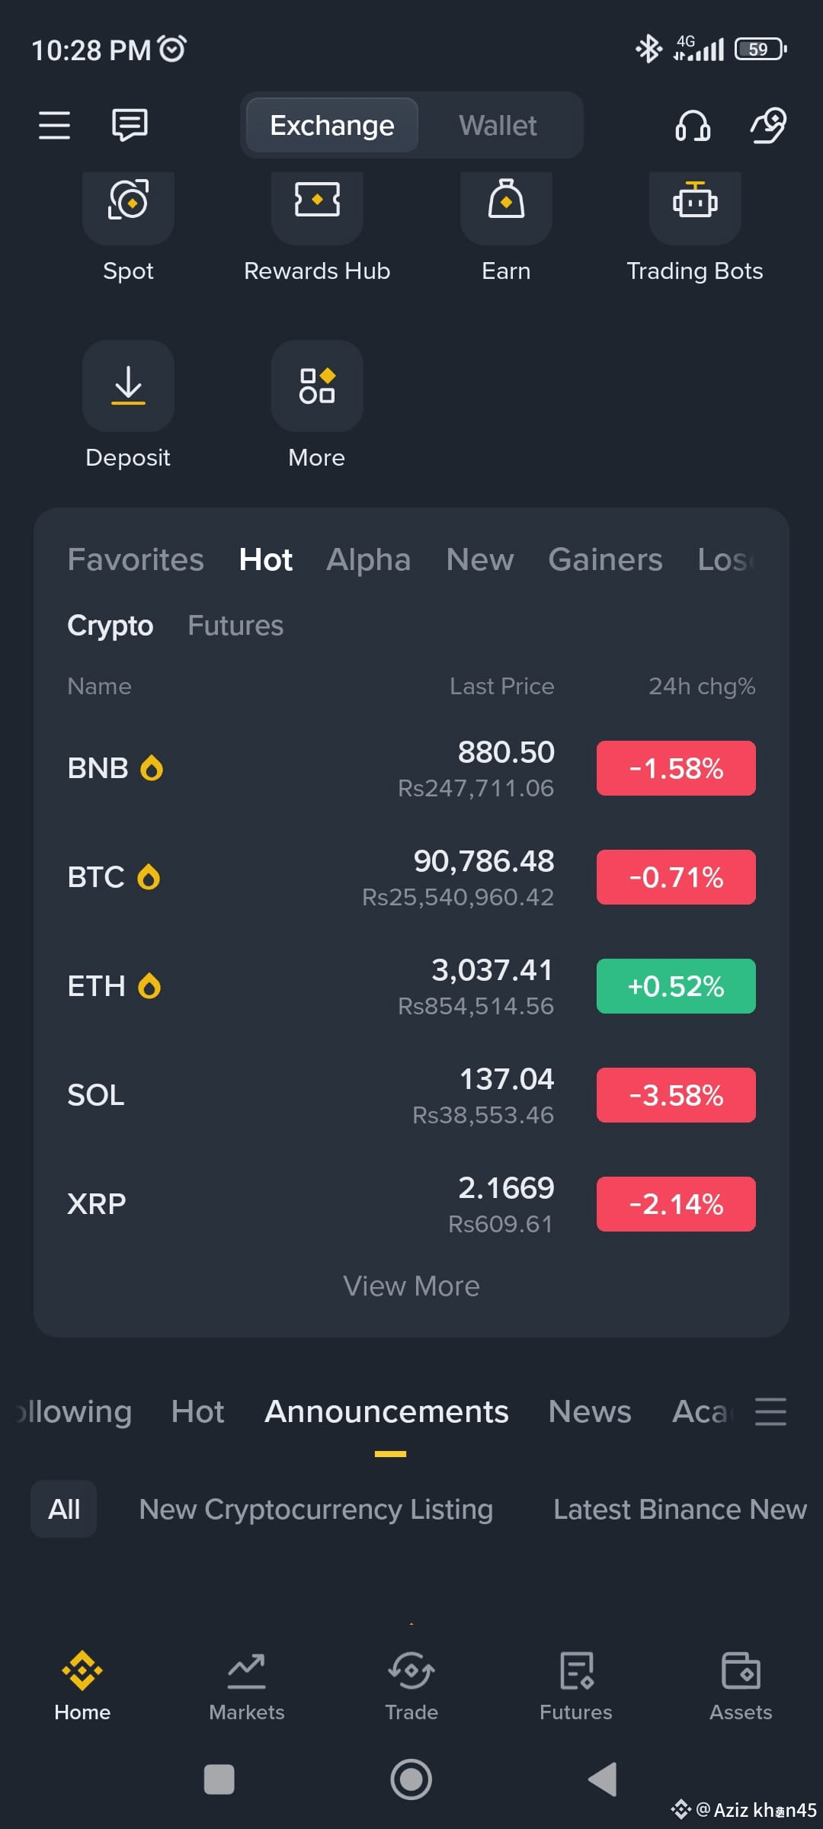Switch to the Wallet toggle
This screenshot has width=823, height=1829.
498,125
